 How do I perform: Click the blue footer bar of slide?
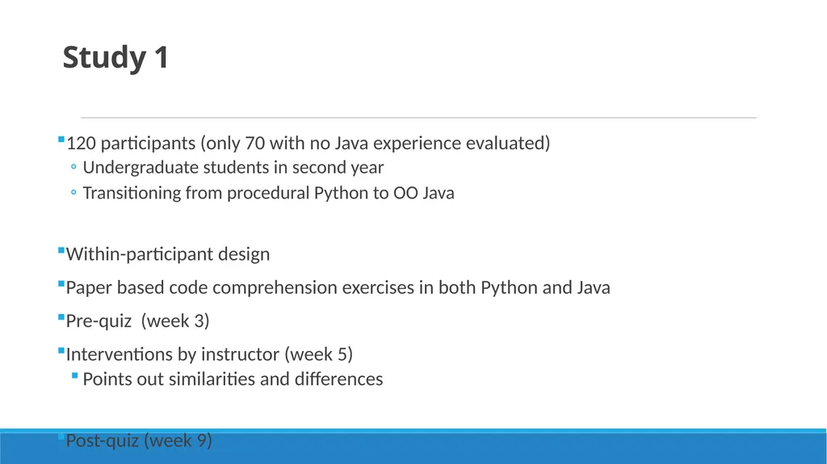(x=413, y=447)
